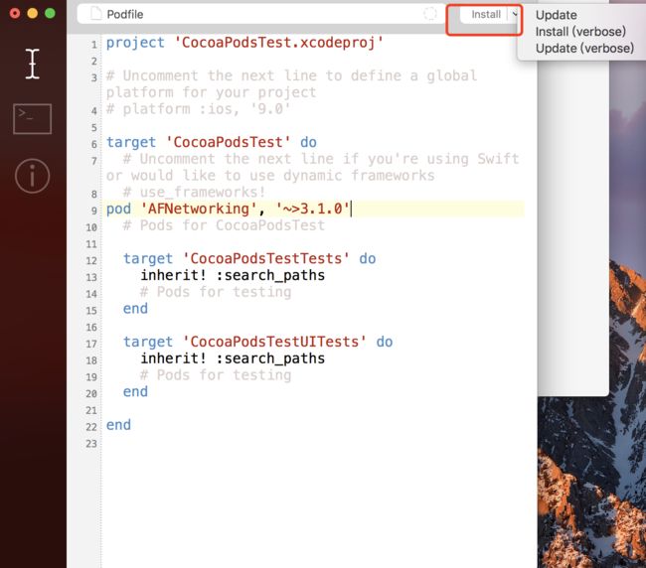
Task: Select the Podfile editor sidebar icon
Action: point(32,64)
